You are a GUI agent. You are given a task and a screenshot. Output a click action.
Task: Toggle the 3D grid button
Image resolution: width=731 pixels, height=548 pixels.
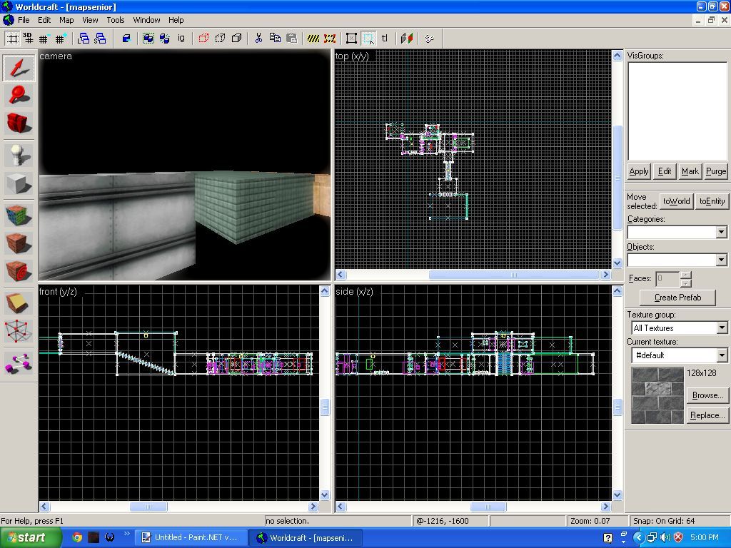tap(28, 39)
